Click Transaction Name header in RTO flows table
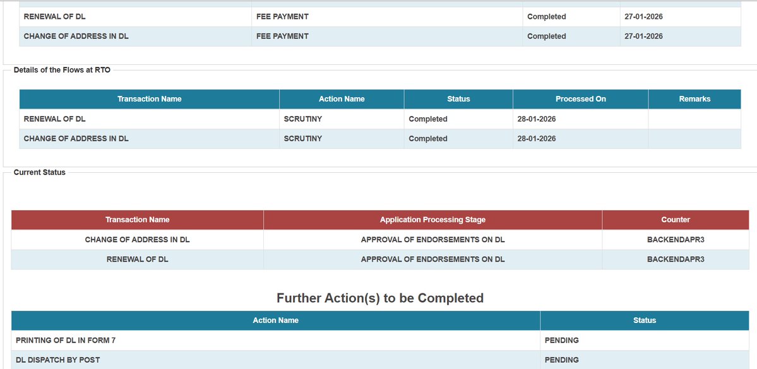 point(149,99)
